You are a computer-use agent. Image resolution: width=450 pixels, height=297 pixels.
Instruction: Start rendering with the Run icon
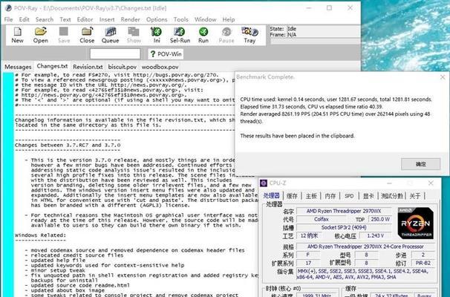[x=203, y=35]
